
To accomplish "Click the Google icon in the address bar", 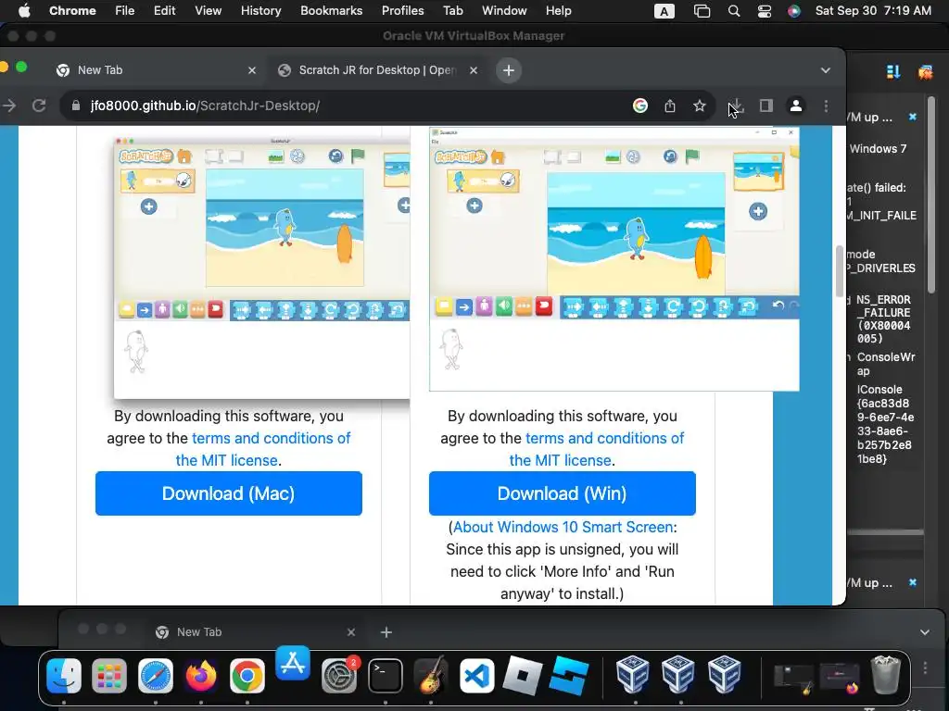I will coord(639,106).
